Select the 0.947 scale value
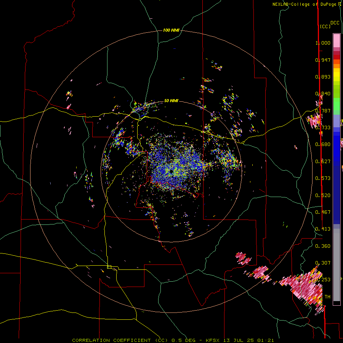 point(323,60)
